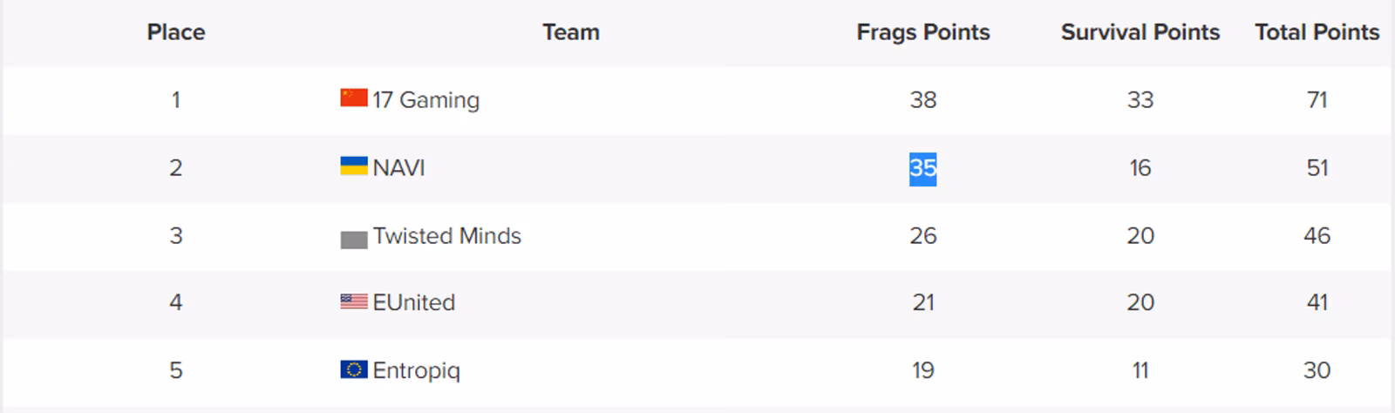
Task: Open the 17 Gaming team link
Action: 425,100
